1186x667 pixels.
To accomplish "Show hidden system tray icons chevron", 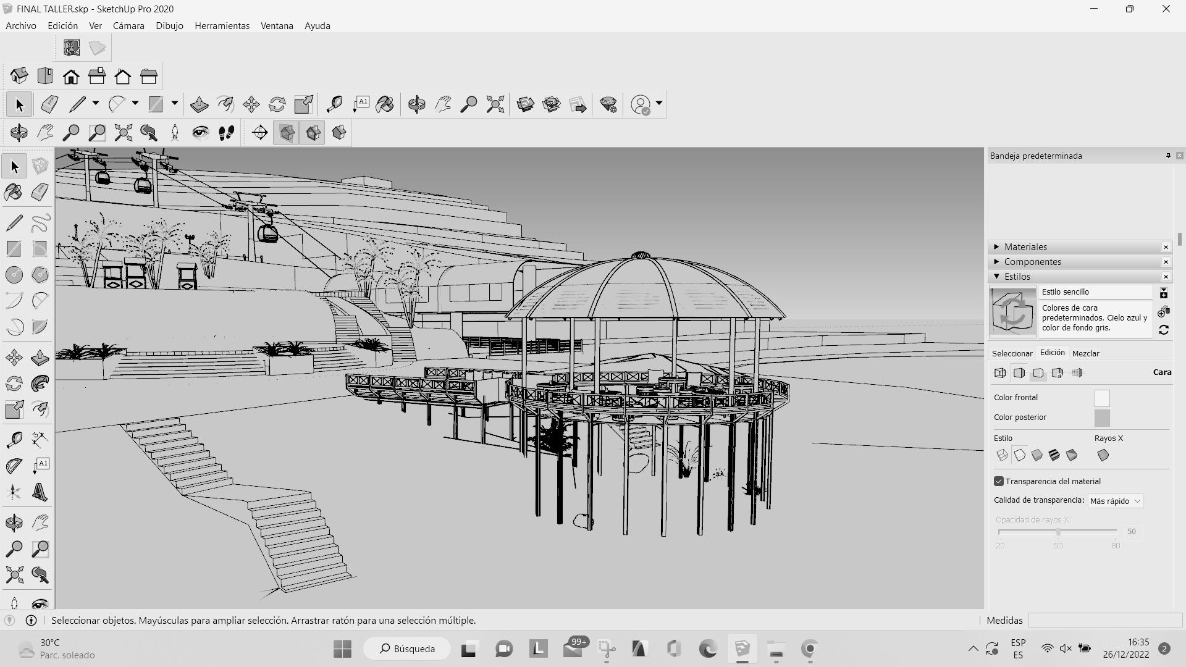I will pyautogui.click(x=973, y=648).
